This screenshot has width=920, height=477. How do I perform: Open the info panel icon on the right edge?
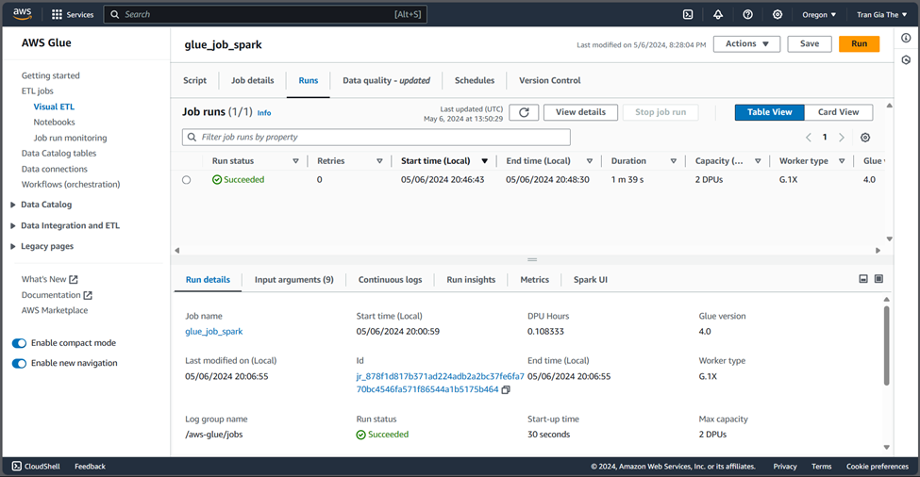906,38
